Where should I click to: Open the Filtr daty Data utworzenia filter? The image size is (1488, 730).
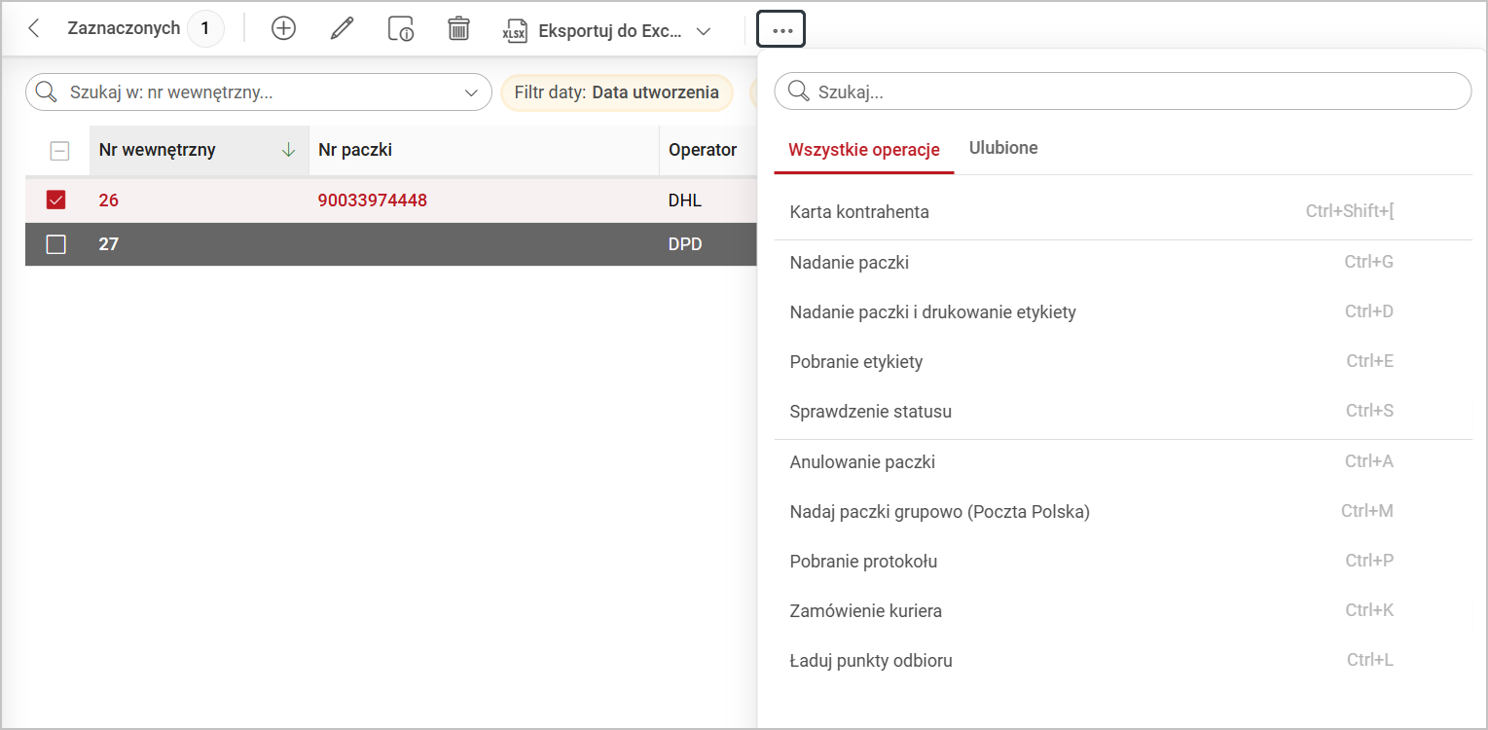[616, 92]
